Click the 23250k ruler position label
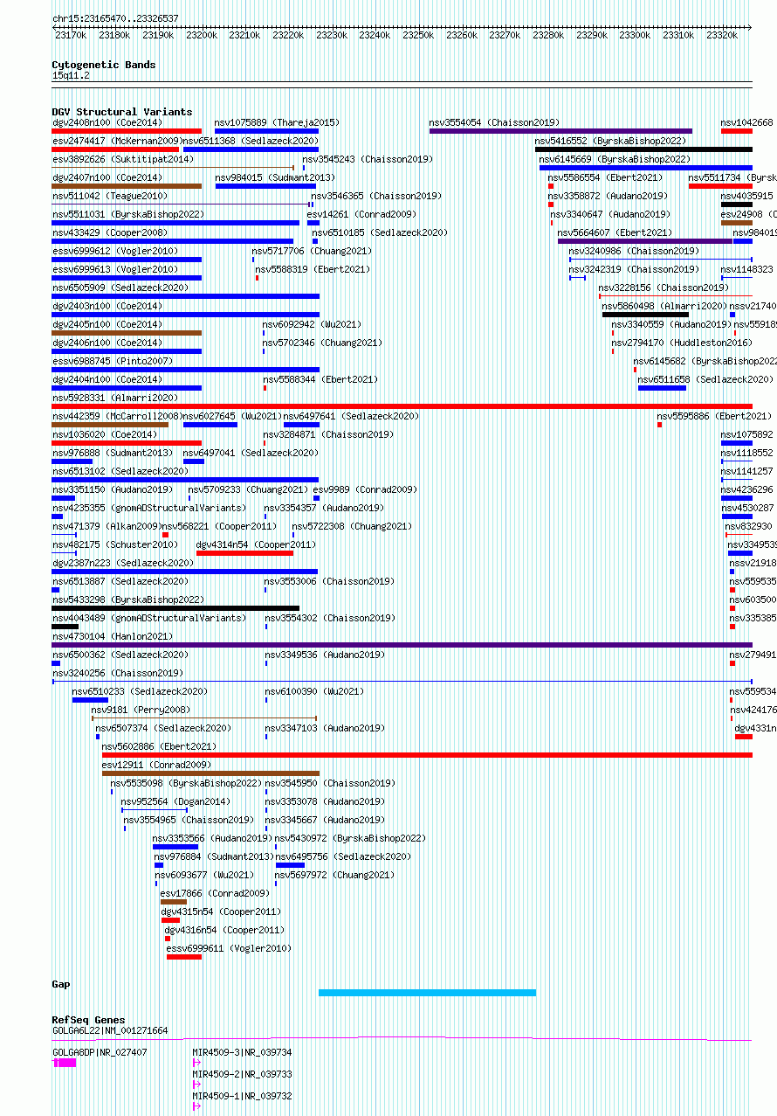Viewport: 777px width, 1116px height. (x=418, y=35)
